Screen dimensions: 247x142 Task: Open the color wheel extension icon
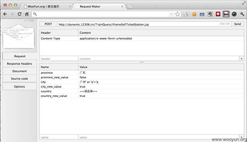(234, 14)
